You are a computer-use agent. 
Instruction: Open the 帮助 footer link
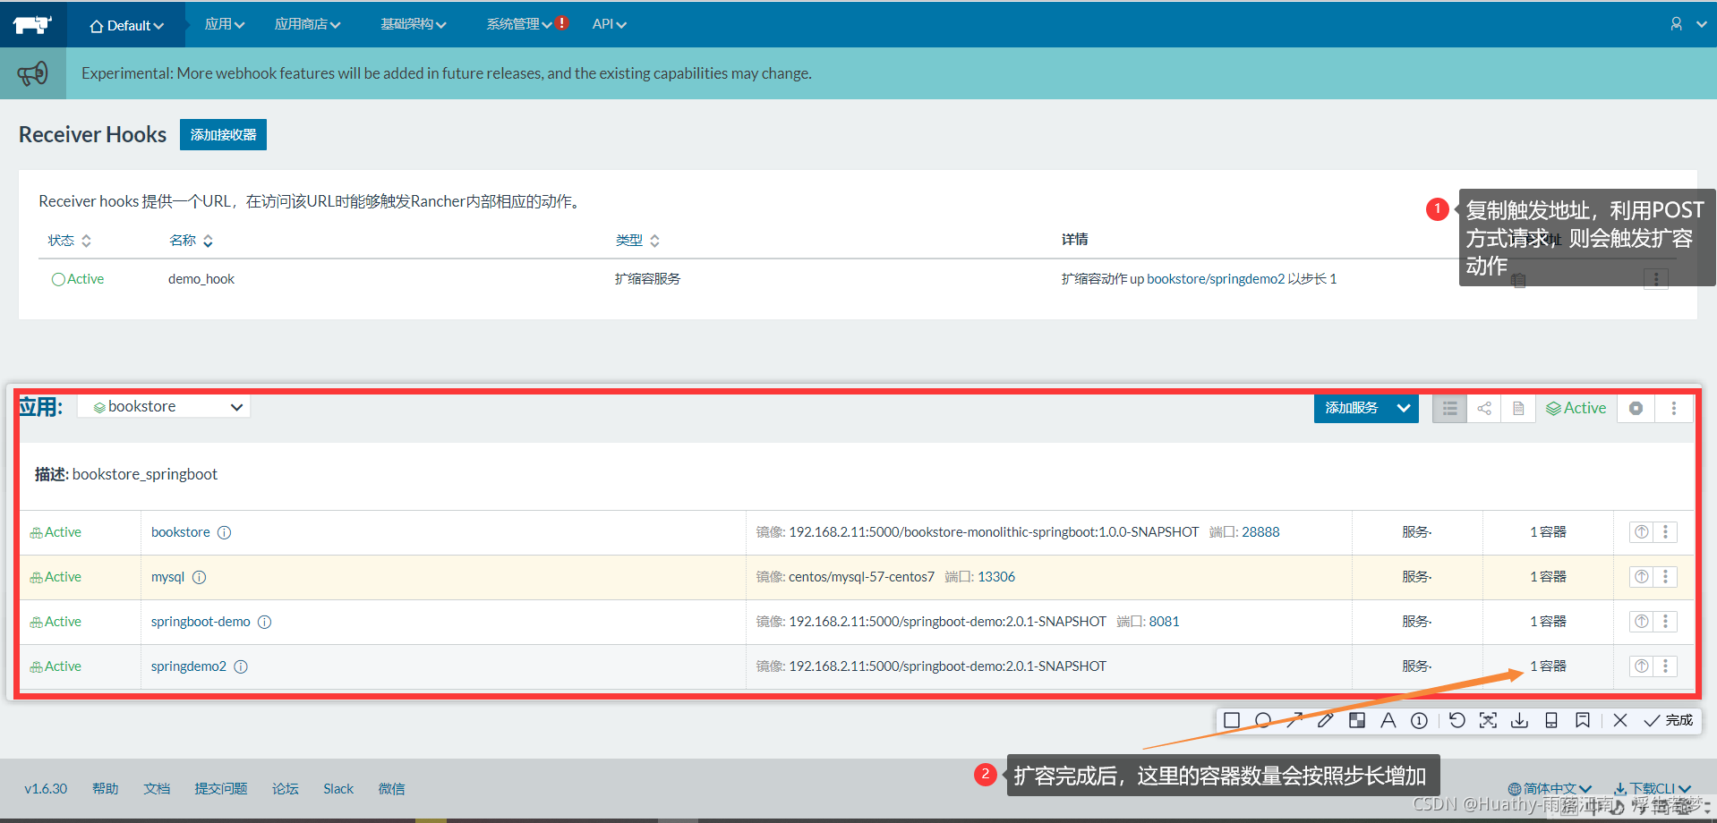tap(106, 789)
